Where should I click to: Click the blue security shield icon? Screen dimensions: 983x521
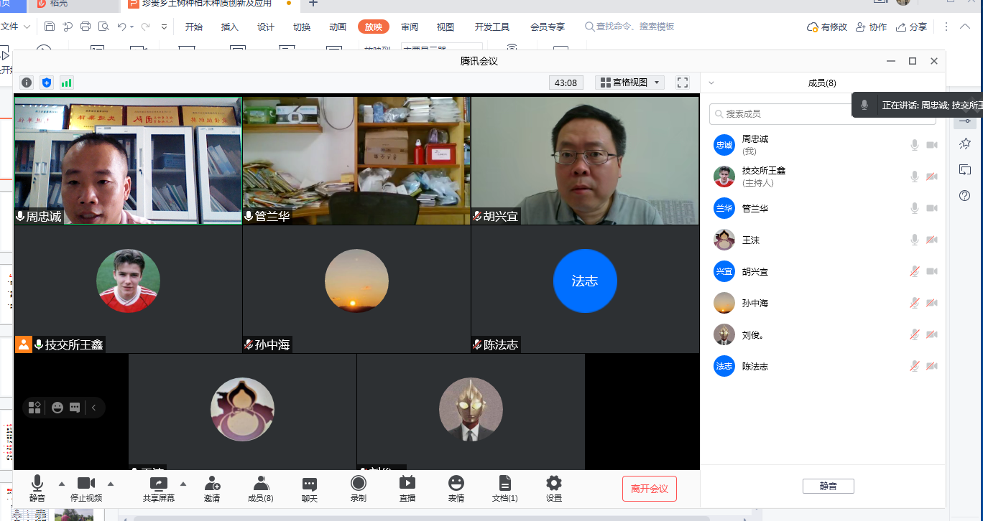coord(47,83)
